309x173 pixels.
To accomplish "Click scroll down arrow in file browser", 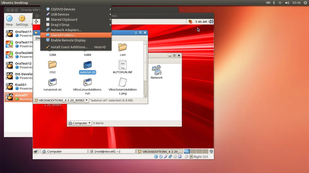I will coord(145,96).
